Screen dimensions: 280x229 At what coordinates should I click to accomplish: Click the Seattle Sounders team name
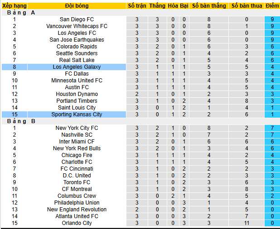pyautogui.click(x=77, y=53)
